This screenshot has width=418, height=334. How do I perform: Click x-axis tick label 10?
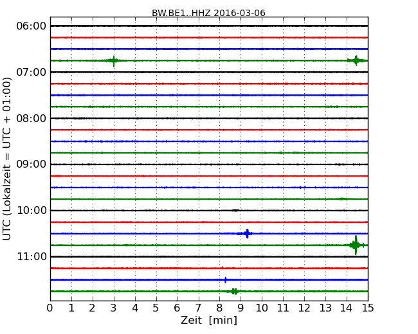pos(262,308)
